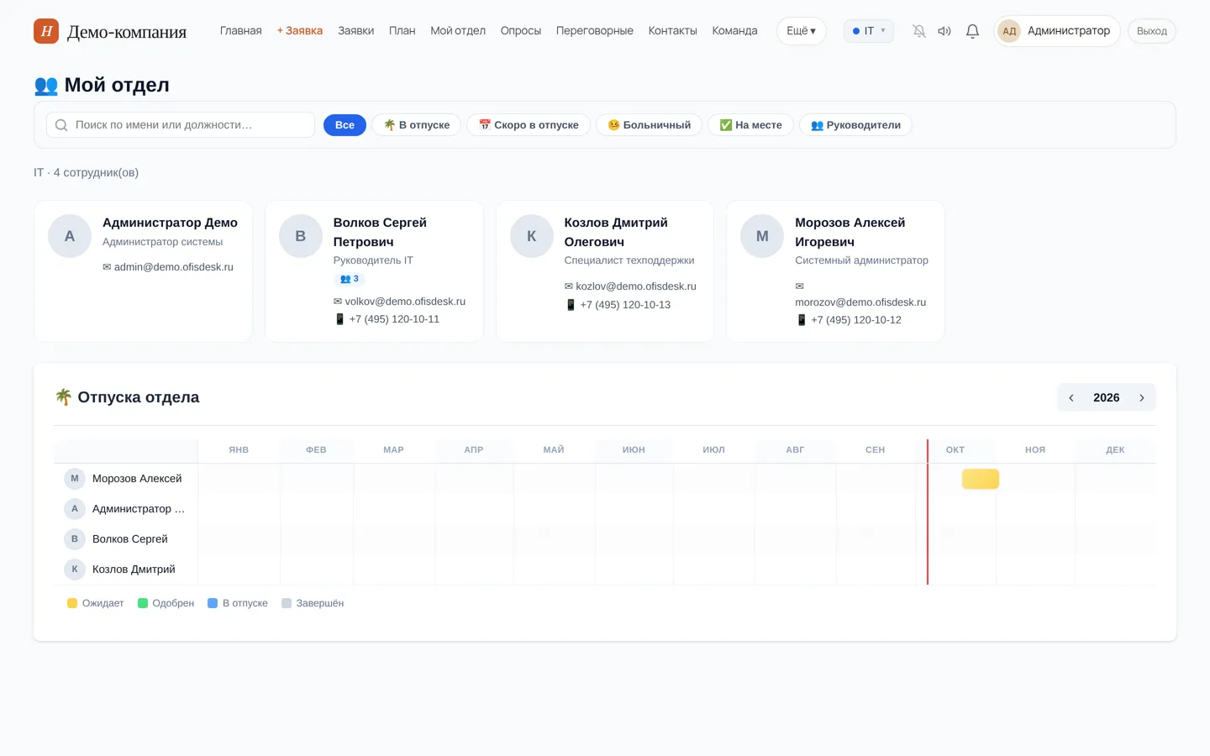Open the Мой отдел menu item
This screenshot has height=756, width=1210.
point(458,31)
